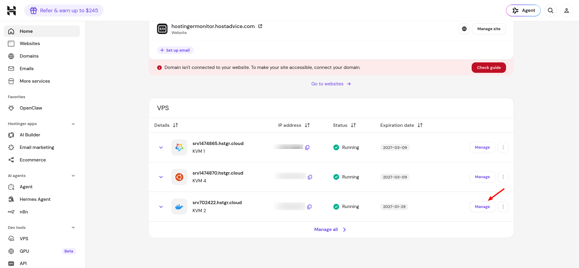Open Domains in sidebar
579x268 pixels.
click(x=42, y=56)
